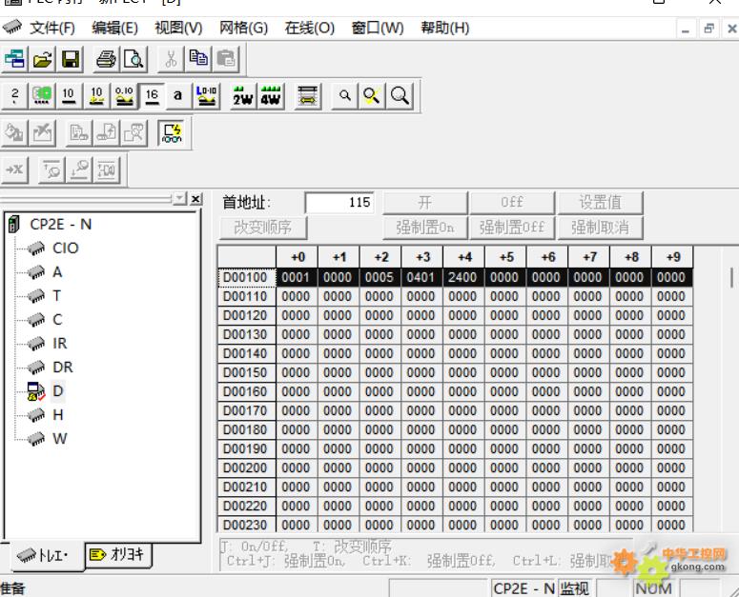Click the arrow-X clear icon

[14, 169]
